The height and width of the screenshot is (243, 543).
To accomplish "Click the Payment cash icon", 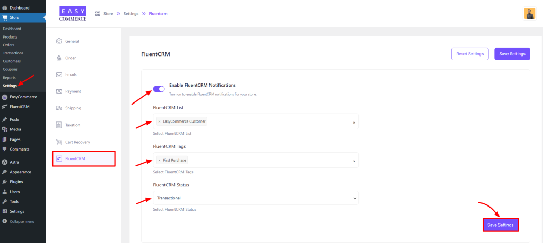I will [x=59, y=91].
